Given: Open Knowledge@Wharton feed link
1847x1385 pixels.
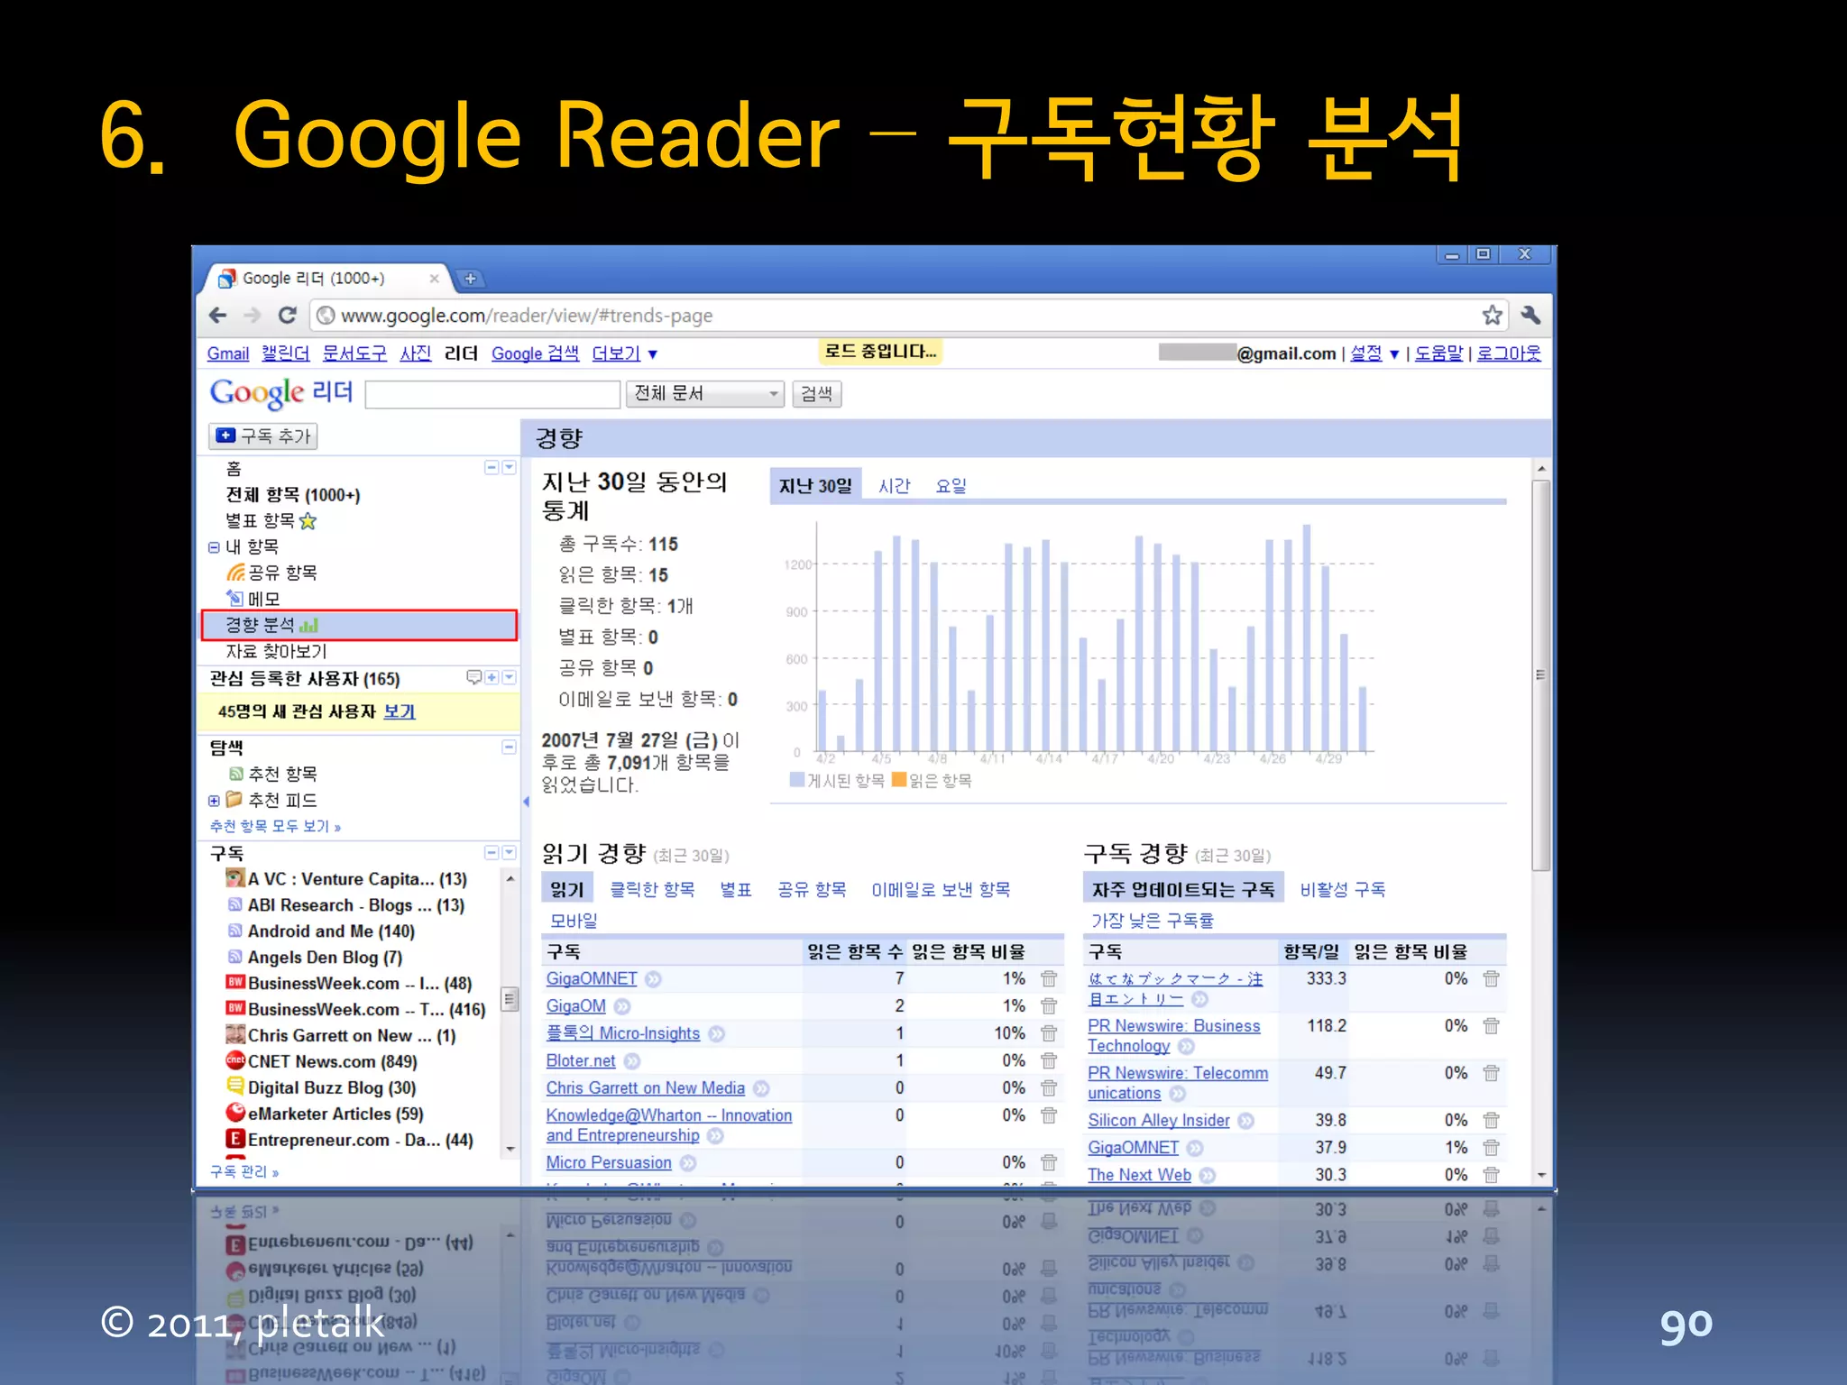Looking at the screenshot, I should (668, 1125).
